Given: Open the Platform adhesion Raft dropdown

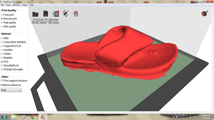Looking at the screenshot, I should coord(11,90).
